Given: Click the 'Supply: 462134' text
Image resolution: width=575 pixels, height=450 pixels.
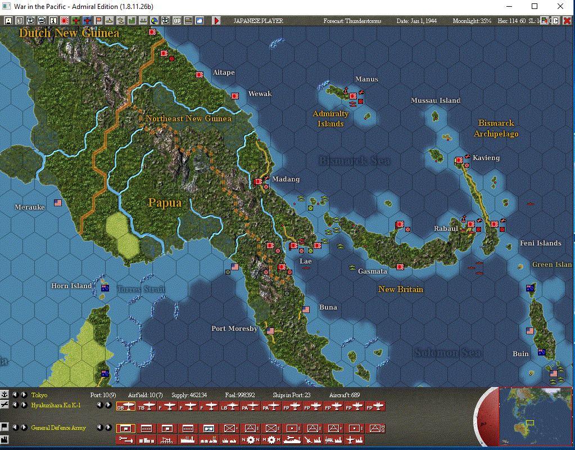Looking at the screenshot, I should click(189, 395).
